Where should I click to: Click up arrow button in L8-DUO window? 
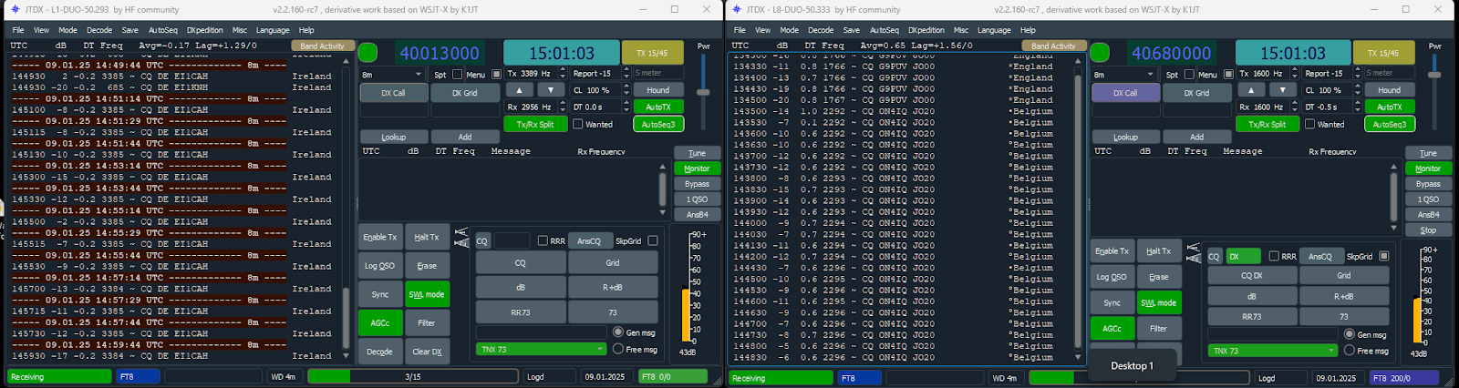[x=1251, y=89]
